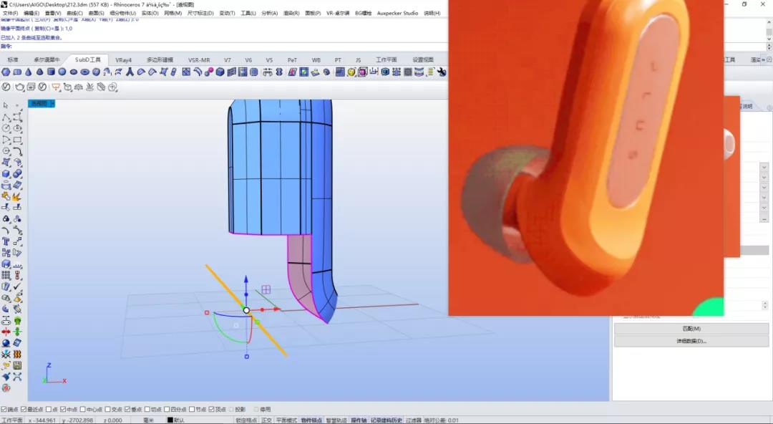The width and height of the screenshot is (773, 424).
Task: Toggle the 端点 osnap checkbox
Action: point(4,409)
